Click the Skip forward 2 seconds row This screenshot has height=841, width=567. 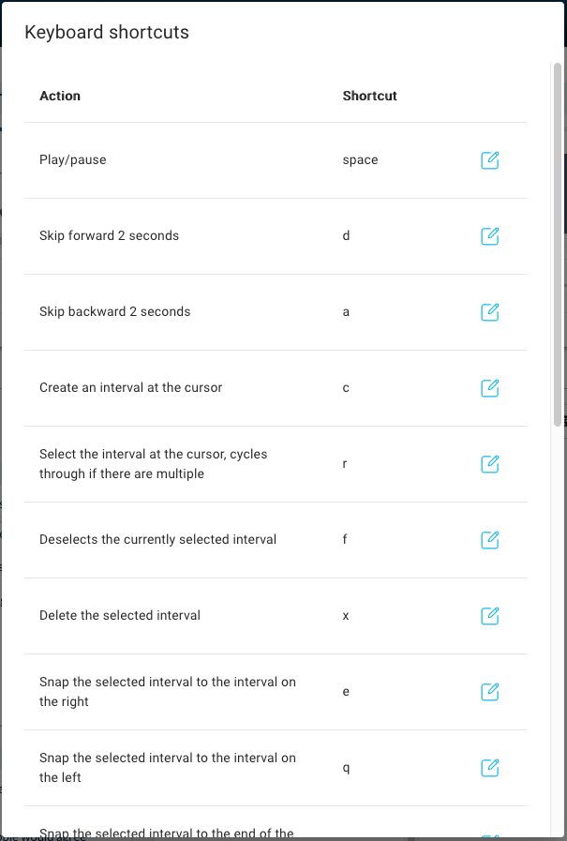(x=109, y=236)
